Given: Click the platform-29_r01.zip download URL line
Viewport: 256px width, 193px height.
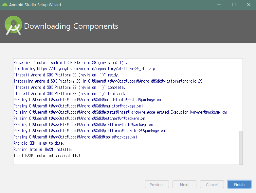Looking at the screenshot, I should pos(84,69).
